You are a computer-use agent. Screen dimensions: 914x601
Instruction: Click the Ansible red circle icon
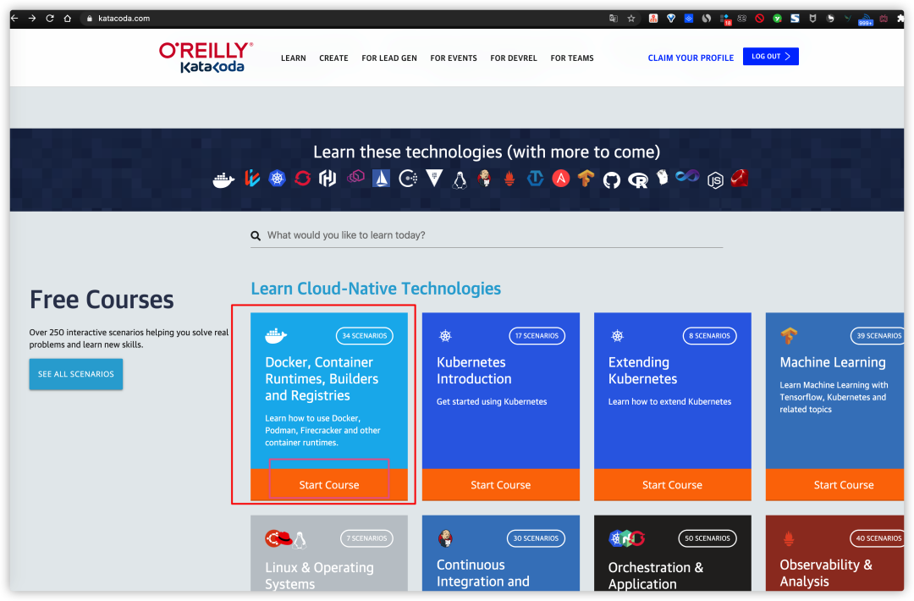tap(561, 179)
